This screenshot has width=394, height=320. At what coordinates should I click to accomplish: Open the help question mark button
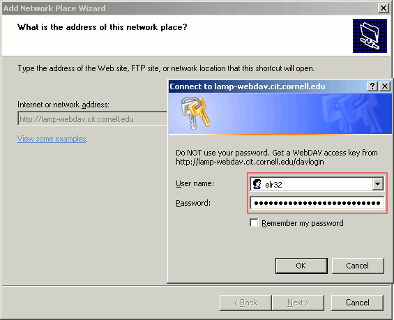pyautogui.click(x=372, y=86)
